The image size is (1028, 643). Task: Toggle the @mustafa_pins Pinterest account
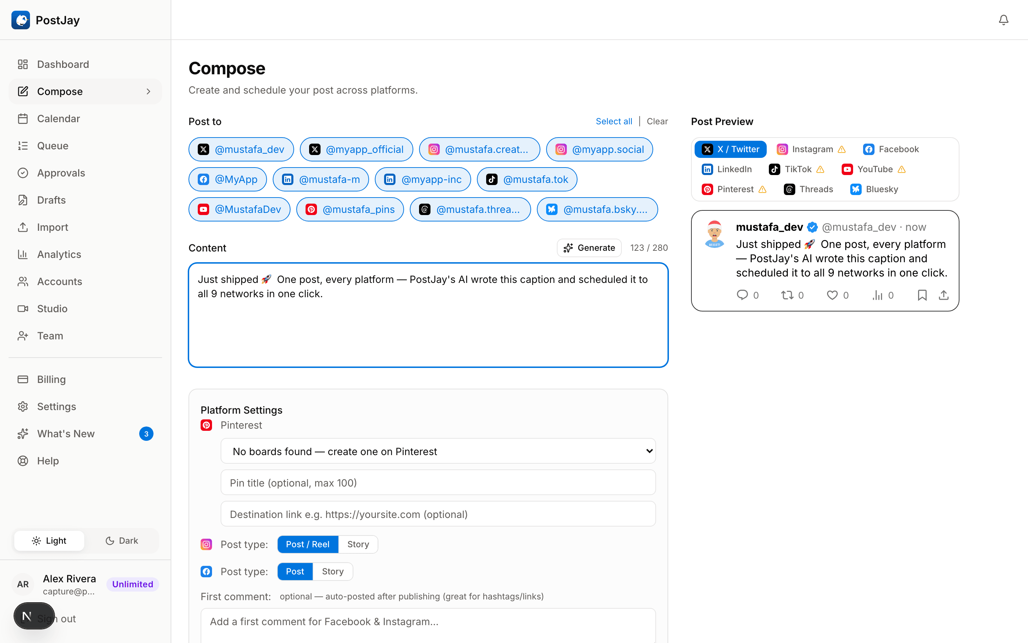[x=349, y=209]
